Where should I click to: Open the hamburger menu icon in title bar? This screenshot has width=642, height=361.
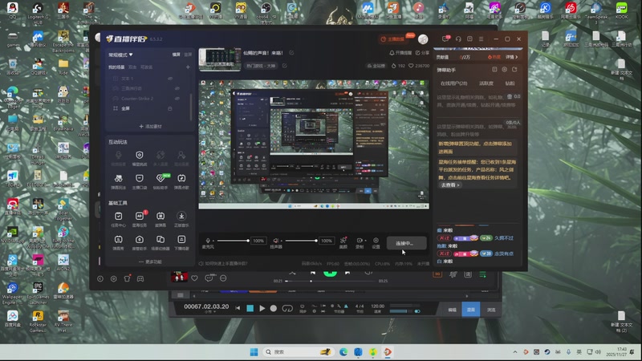point(481,39)
